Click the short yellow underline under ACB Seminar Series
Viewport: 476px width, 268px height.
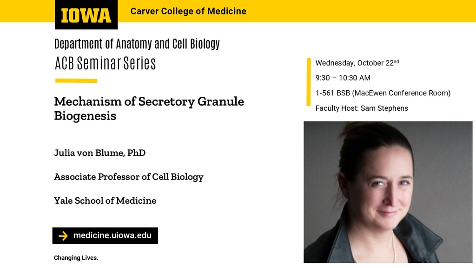point(76,80)
